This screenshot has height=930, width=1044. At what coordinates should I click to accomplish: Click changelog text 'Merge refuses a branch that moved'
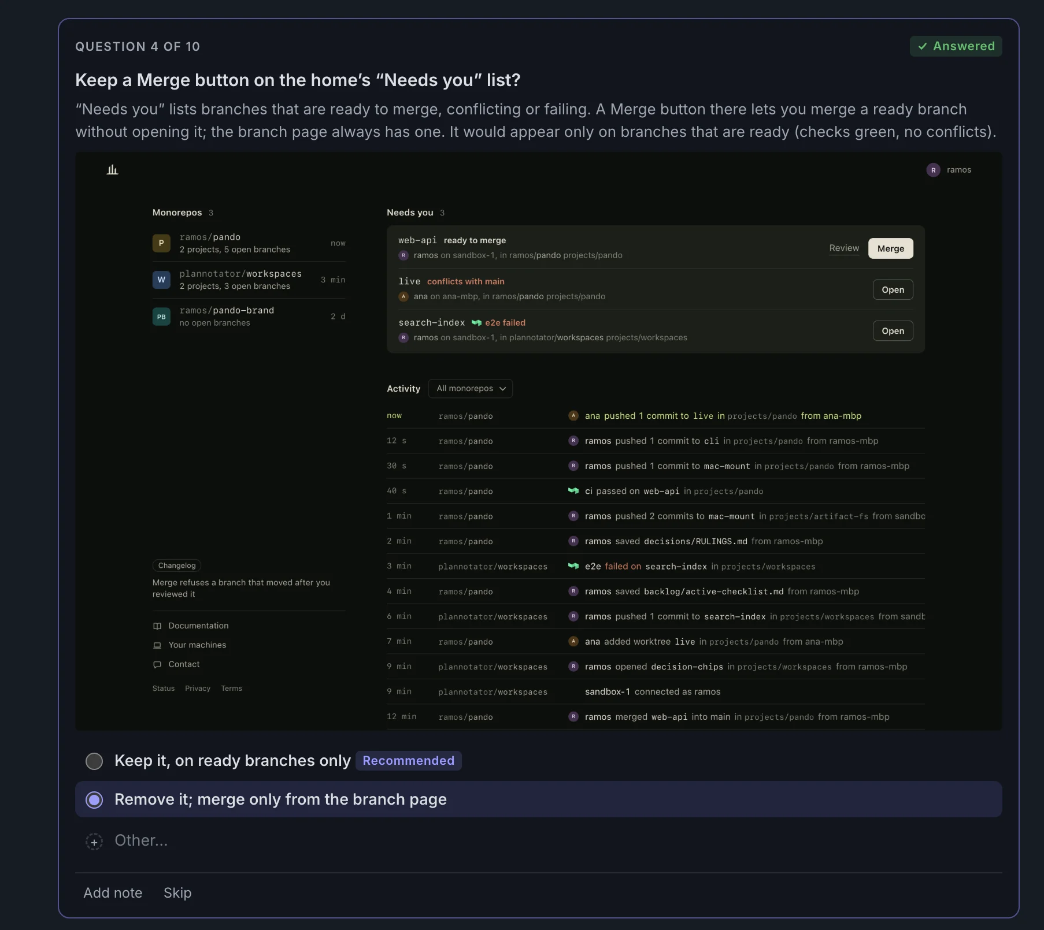[241, 589]
